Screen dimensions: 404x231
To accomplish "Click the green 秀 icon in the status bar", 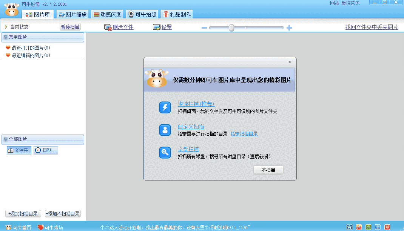I will coord(368,227).
